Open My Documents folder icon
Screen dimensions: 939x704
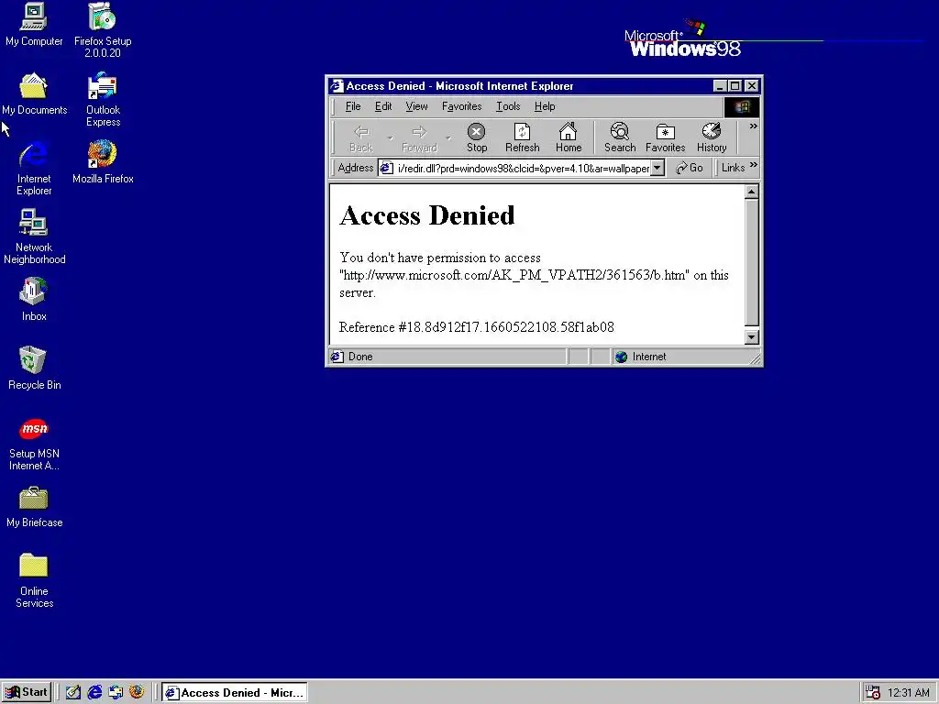coord(34,94)
